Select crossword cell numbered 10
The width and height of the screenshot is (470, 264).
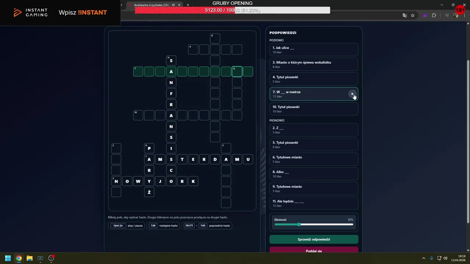coord(138,115)
